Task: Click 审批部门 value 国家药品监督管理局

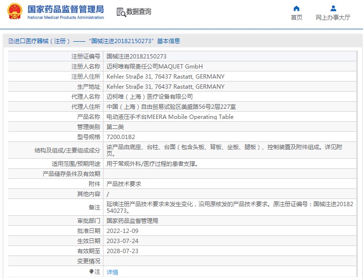Action: tap(132, 221)
